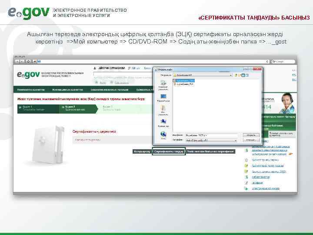This screenshot has width=313, height=235.
Task: Select the RSA certificate file in the list
Action: pyautogui.click(x=183, y=84)
